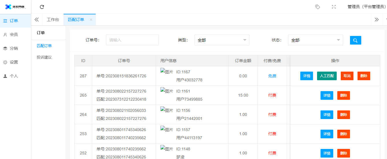The width and height of the screenshot is (387, 159).
Task: Open 设置 section in sidebar
Action: [14, 62]
